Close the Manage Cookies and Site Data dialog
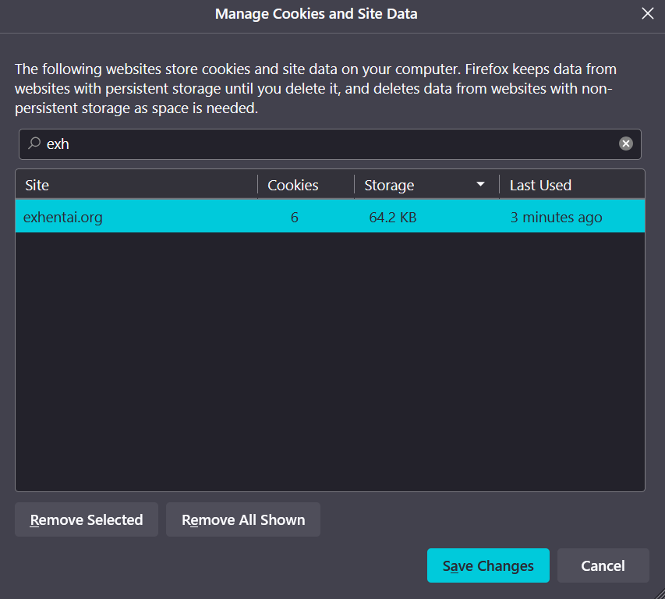The height and width of the screenshot is (599, 665). [x=647, y=13]
